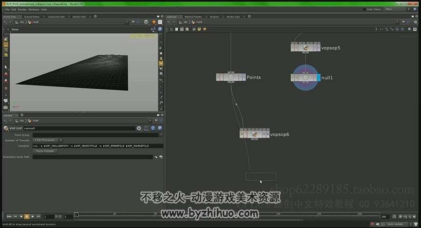Jump to Evaluation Node Path operator icon
Viewport: 421px width, 228px height.
click(156, 157)
